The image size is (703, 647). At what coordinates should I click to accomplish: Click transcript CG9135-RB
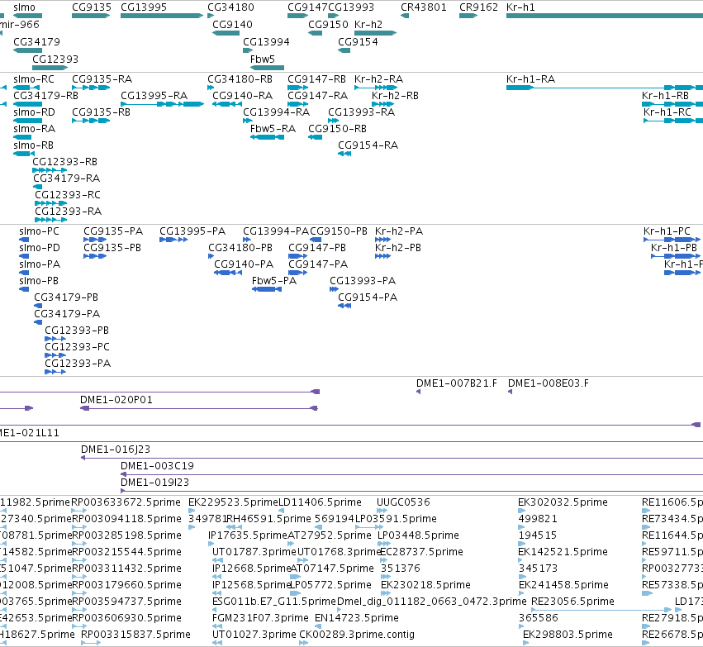click(101, 112)
